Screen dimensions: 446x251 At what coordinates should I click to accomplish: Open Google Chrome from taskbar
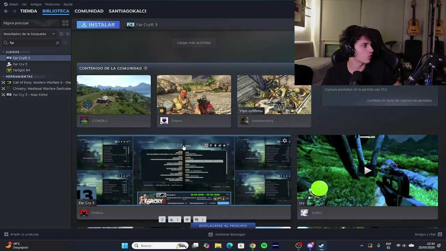(253, 246)
